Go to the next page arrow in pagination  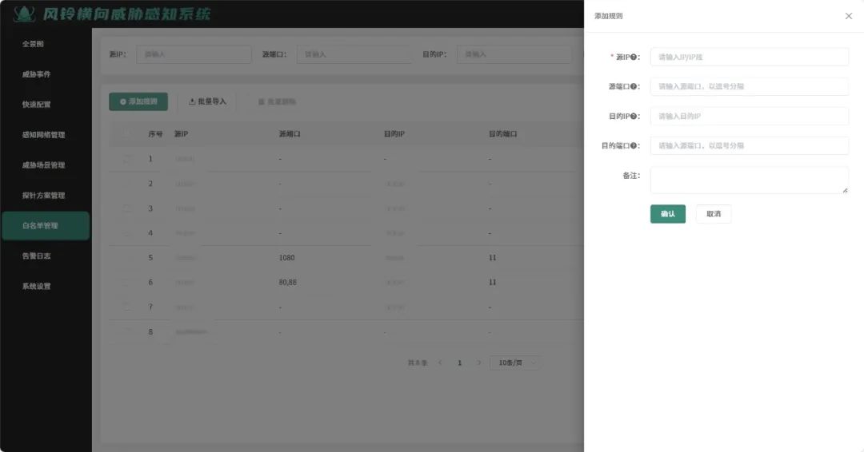point(479,363)
